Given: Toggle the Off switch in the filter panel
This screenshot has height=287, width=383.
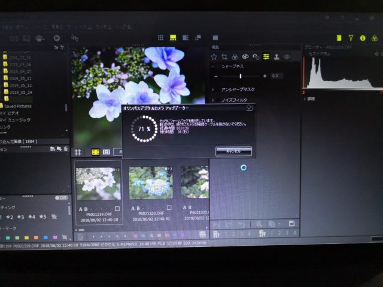Looking at the screenshot, I should pyautogui.click(x=62, y=197).
